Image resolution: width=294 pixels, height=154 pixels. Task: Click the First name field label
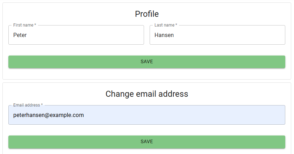pos(23,25)
